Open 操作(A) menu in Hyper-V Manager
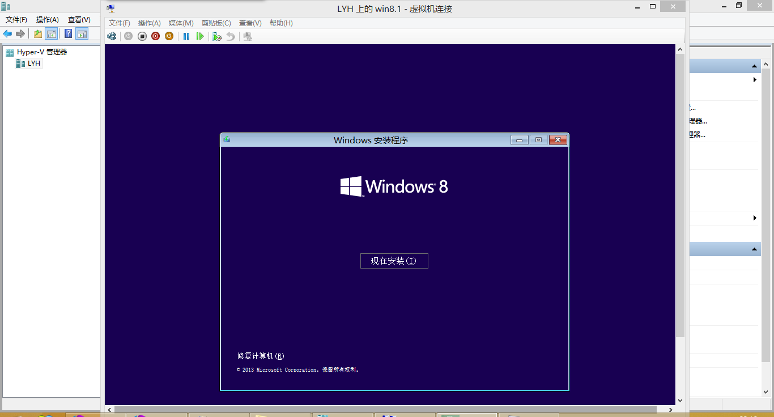This screenshot has width=774, height=417. [x=48, y=20]
